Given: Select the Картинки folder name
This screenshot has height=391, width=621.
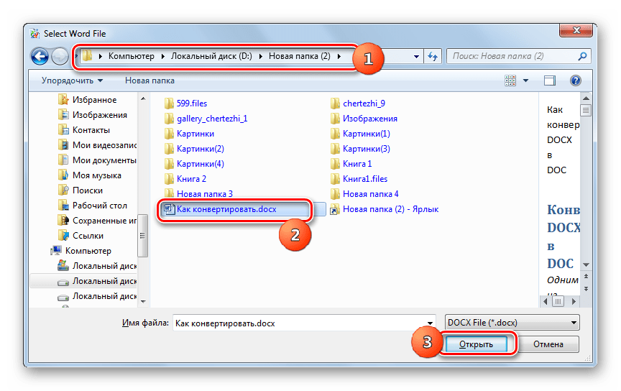Looking at the screenshot, I should pyautogui.click(x=195, y=134).
